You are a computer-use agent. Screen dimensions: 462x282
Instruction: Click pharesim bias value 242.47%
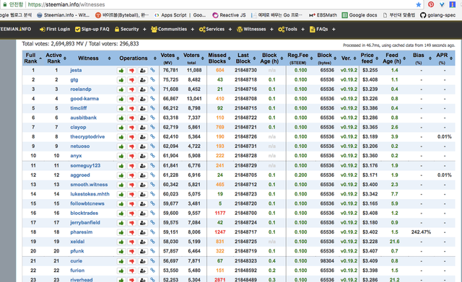(421, 232)
